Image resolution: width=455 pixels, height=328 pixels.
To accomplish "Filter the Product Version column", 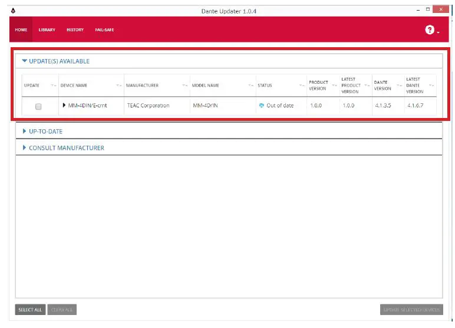I will point(335,86).
